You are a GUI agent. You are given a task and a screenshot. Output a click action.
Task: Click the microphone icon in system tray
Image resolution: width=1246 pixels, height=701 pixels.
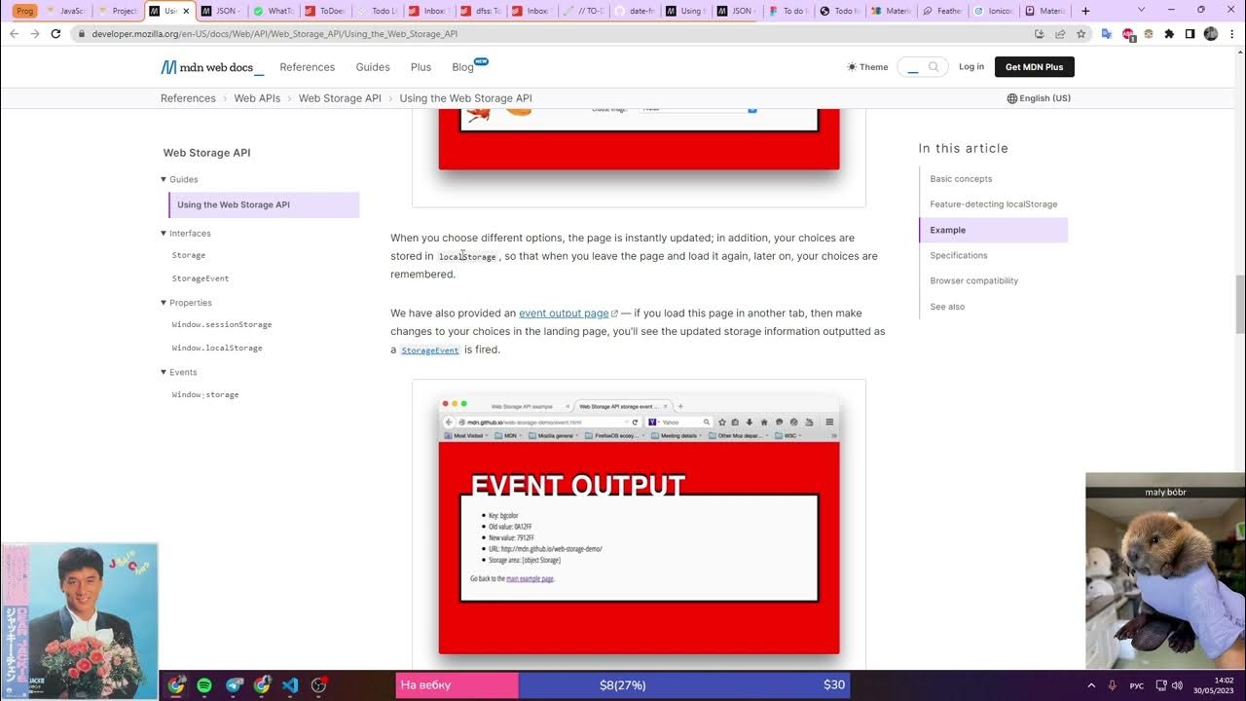click(1113, 685)
